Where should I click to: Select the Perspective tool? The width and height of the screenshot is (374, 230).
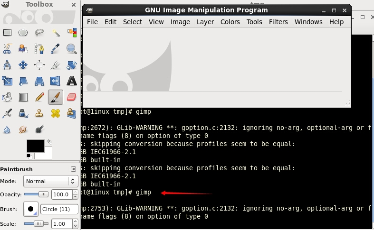coord(39,81)
